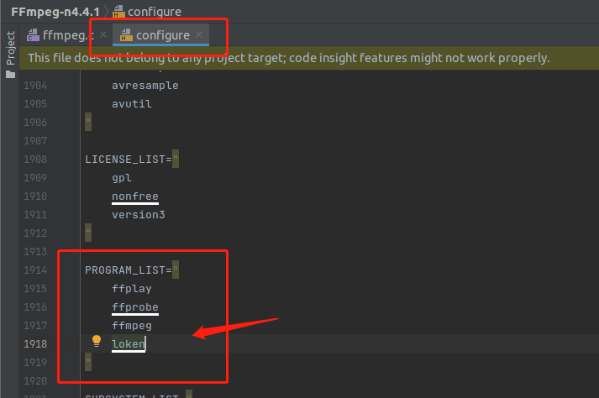Click the ffmpeg.c file type icon
This screenshot has width=599, height=398.
pyautogui.click(x=33, y=35)
